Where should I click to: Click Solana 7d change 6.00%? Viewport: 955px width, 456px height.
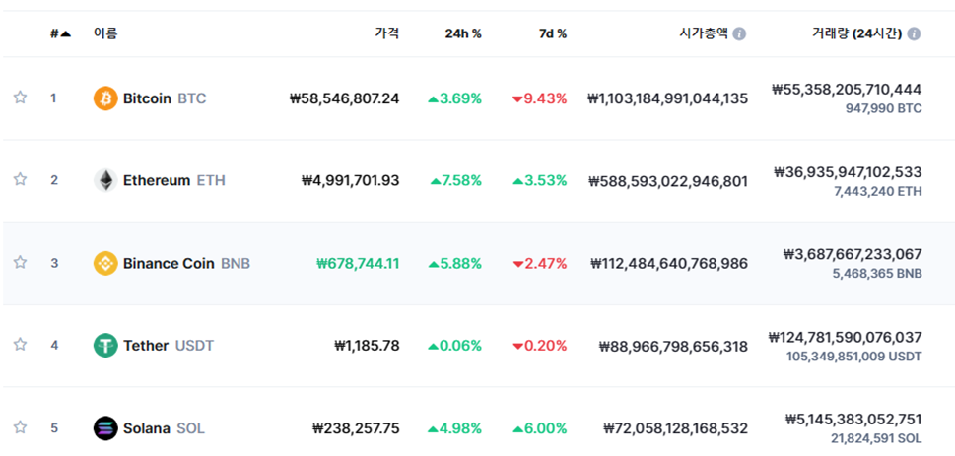tap(540, 428)
